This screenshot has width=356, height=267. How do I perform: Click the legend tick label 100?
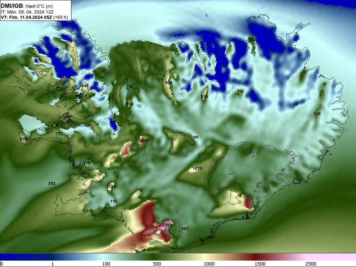(x=106, y=264)
